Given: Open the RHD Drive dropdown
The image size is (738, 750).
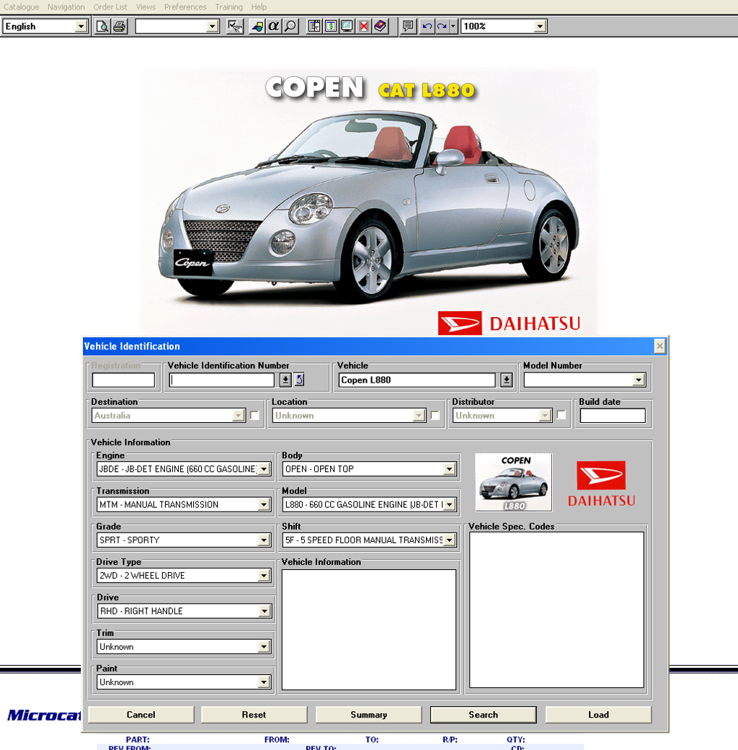Looking at the screenshot, I should click(x=264, y=611).
